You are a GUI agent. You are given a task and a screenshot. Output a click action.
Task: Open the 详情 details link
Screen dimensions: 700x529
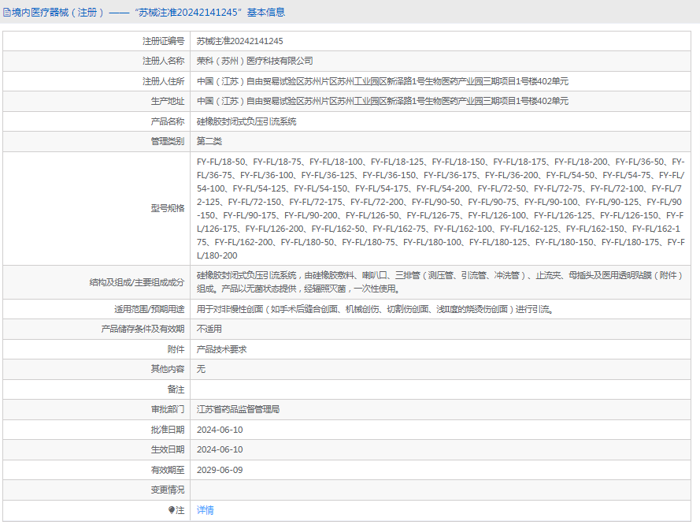click(206, 510)
